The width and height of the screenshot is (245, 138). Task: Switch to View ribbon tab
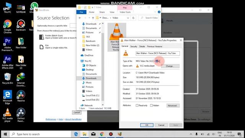click(112, 12)
